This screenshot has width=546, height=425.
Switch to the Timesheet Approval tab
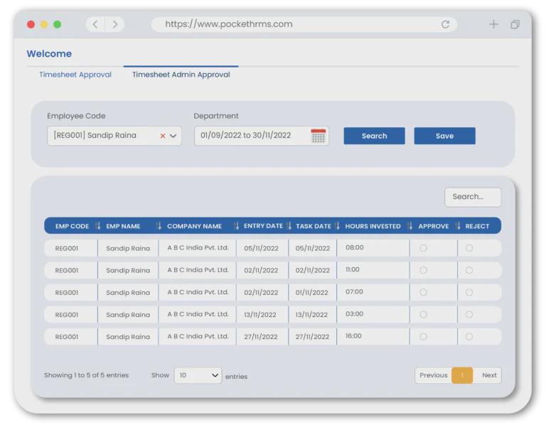[x=75, y=75]
